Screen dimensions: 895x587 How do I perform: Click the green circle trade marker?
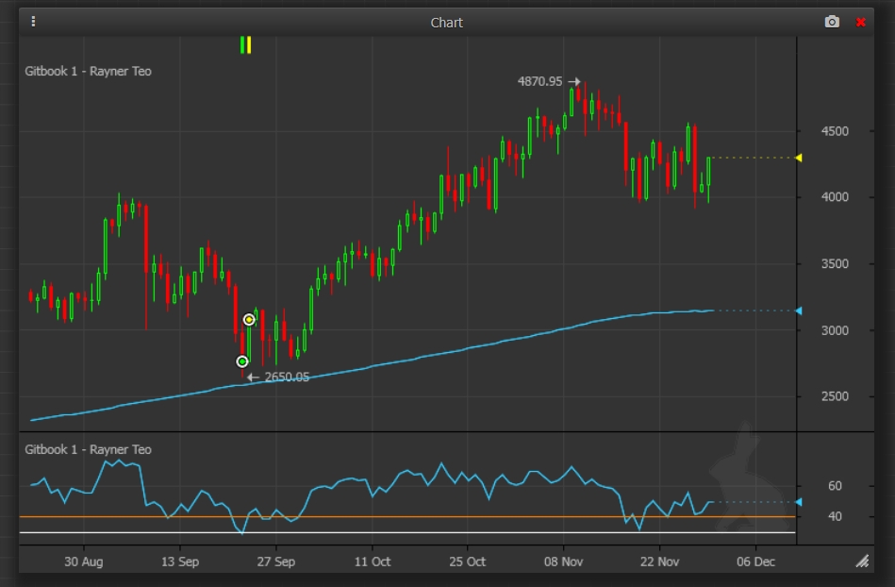click(242, 361)
